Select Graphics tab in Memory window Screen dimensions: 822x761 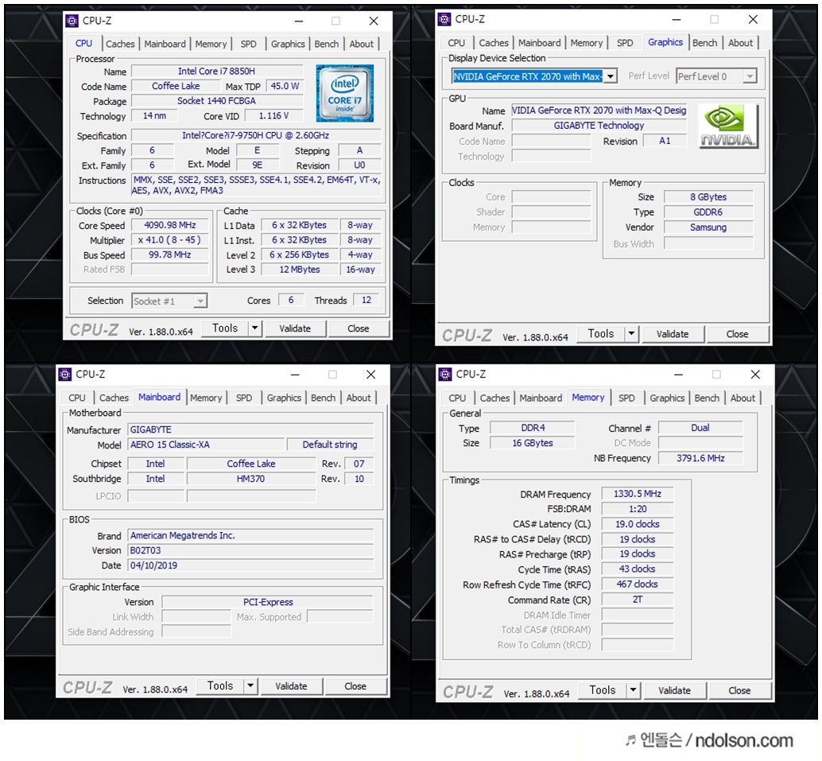(667, 398)
